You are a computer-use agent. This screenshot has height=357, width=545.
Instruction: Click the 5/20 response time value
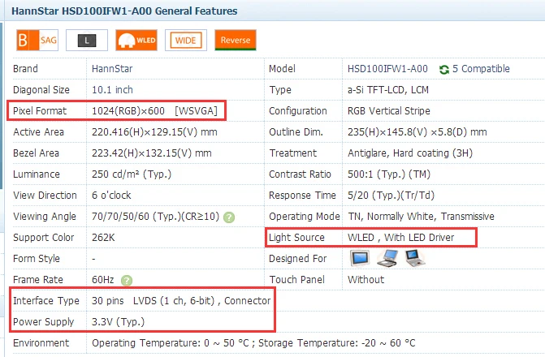click(391, 196)
